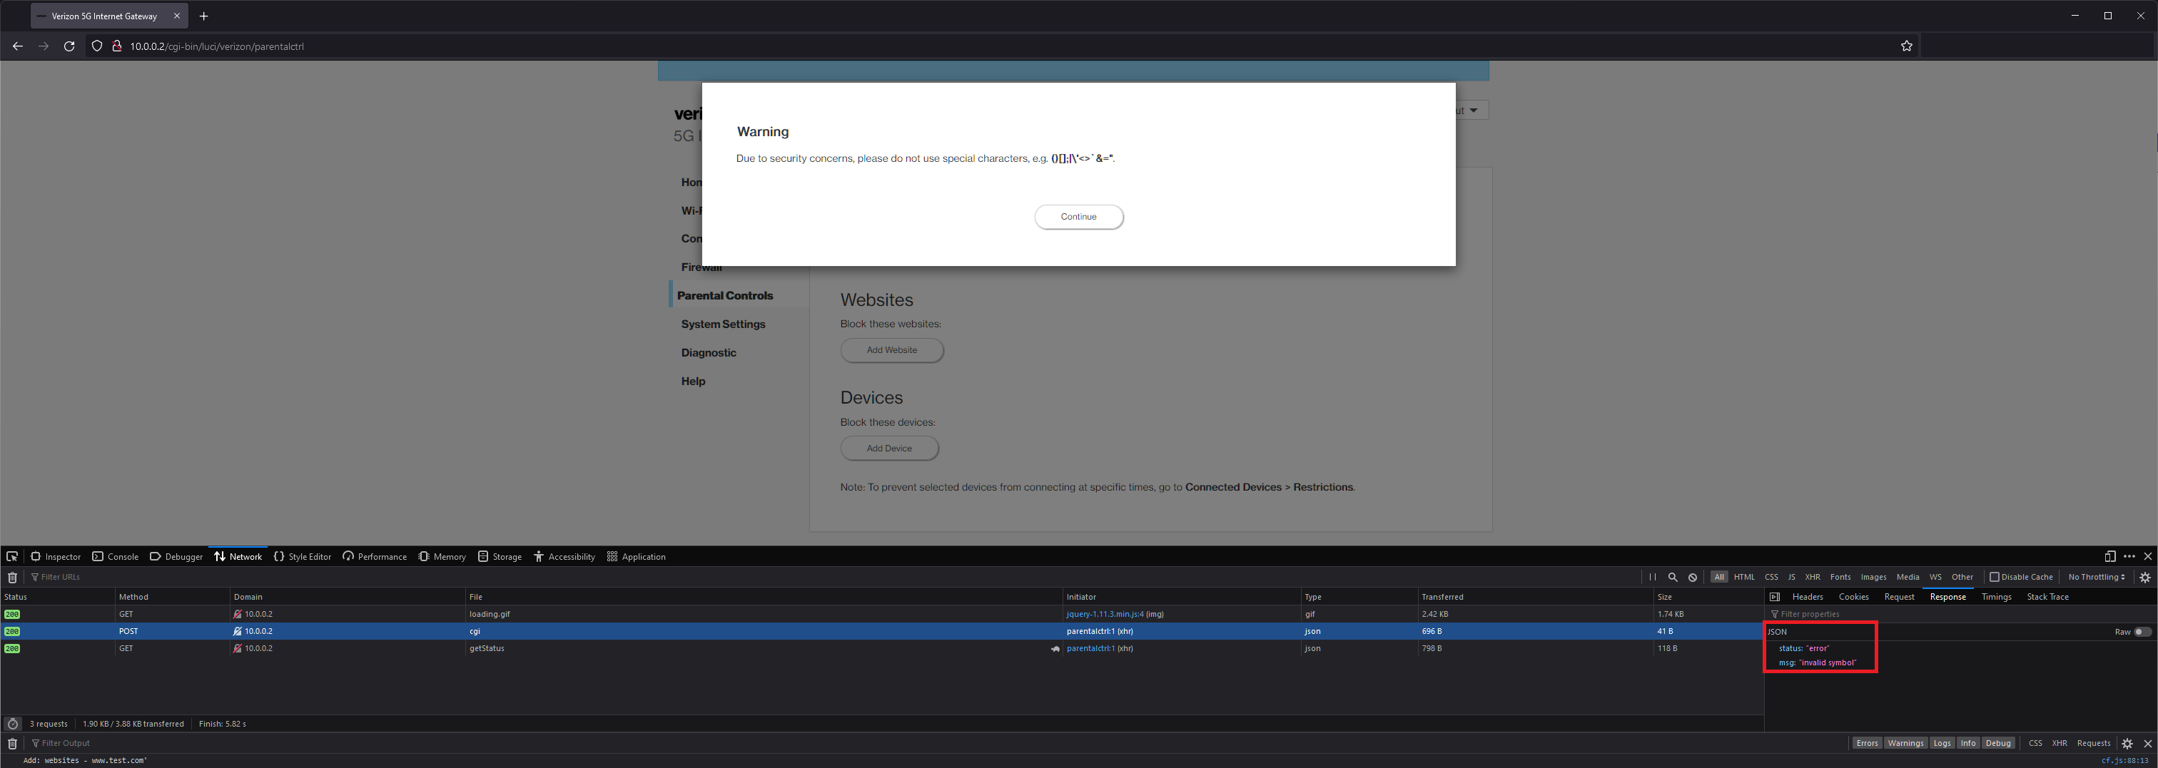The image size is (2158, 768).
Task: Click the jquery-1.11.3.min.js:4 initiator link
Action: coord(1104,614)
